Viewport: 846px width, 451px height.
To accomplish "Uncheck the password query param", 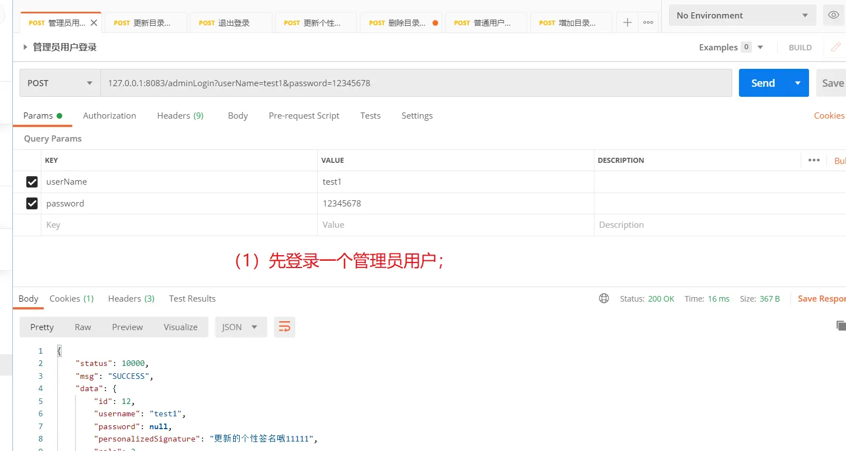I will click(32, 204).
